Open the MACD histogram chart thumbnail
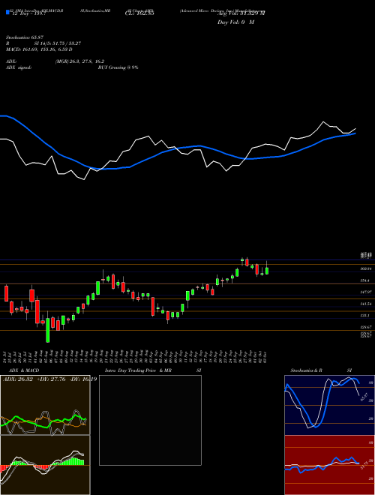375x495 pixels. (45, 465)
